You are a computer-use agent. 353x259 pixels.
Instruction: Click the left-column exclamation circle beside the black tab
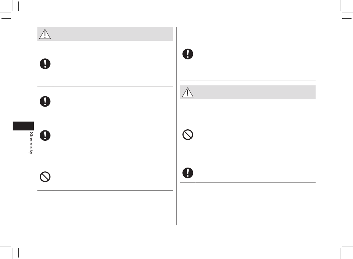click(x=45, y=135)
